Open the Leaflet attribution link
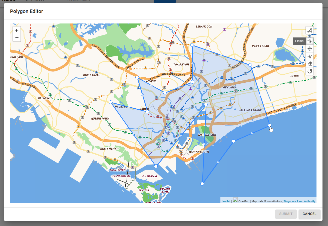 (x=226, y=201)
